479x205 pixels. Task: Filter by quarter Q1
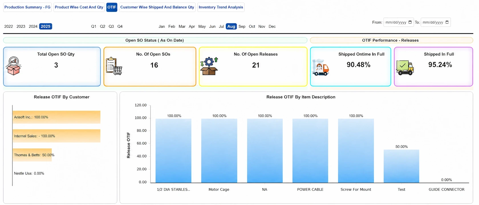pos(94,26)
